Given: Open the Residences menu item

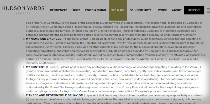Looking at the screenshot, I should pos(59,10).
